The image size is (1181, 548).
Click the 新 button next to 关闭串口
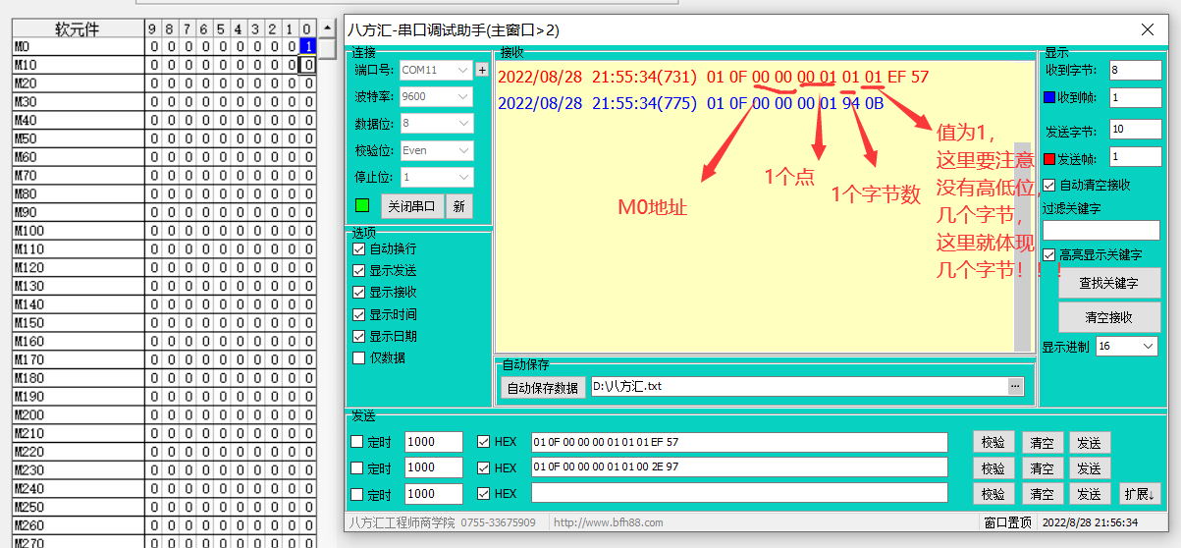coord(458,206)
